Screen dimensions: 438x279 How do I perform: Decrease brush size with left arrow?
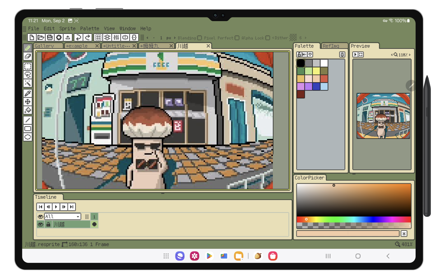point(147,38)
